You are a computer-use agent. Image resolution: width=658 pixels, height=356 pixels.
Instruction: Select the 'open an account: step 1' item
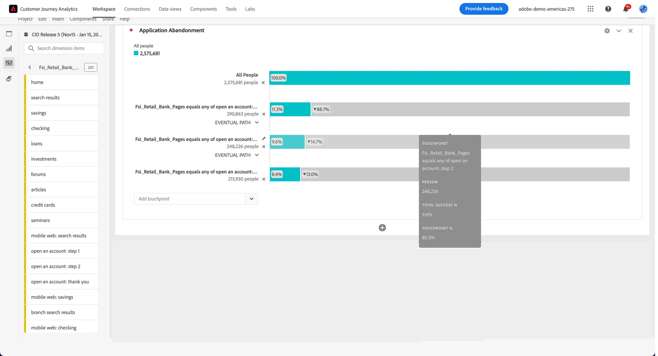click(61, 251)
